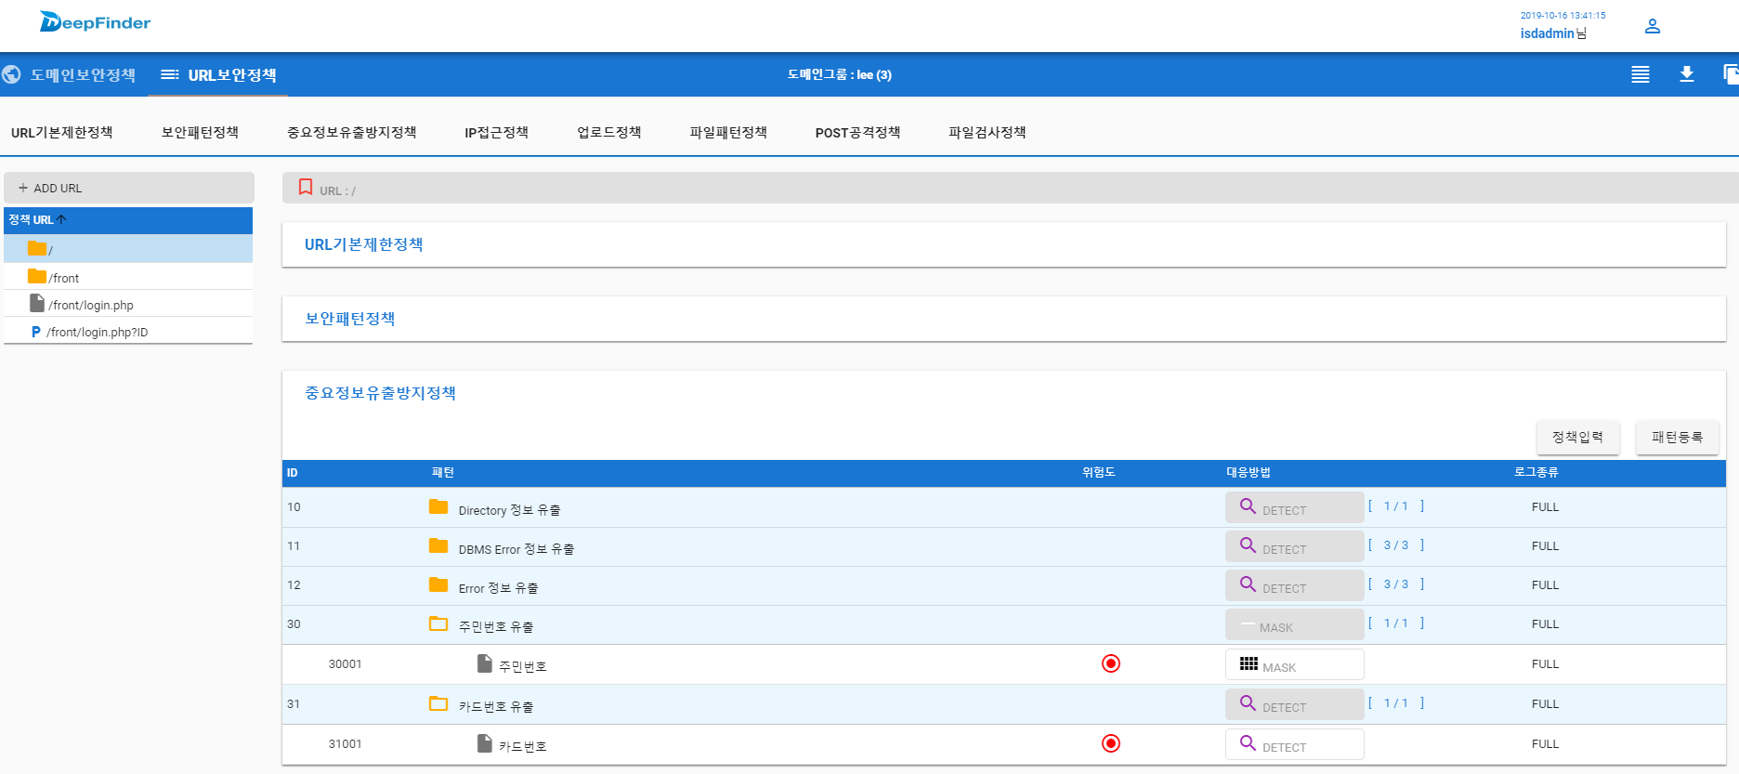
Task: Open DETECT response dropdown for row 11
Action: 1295,546
